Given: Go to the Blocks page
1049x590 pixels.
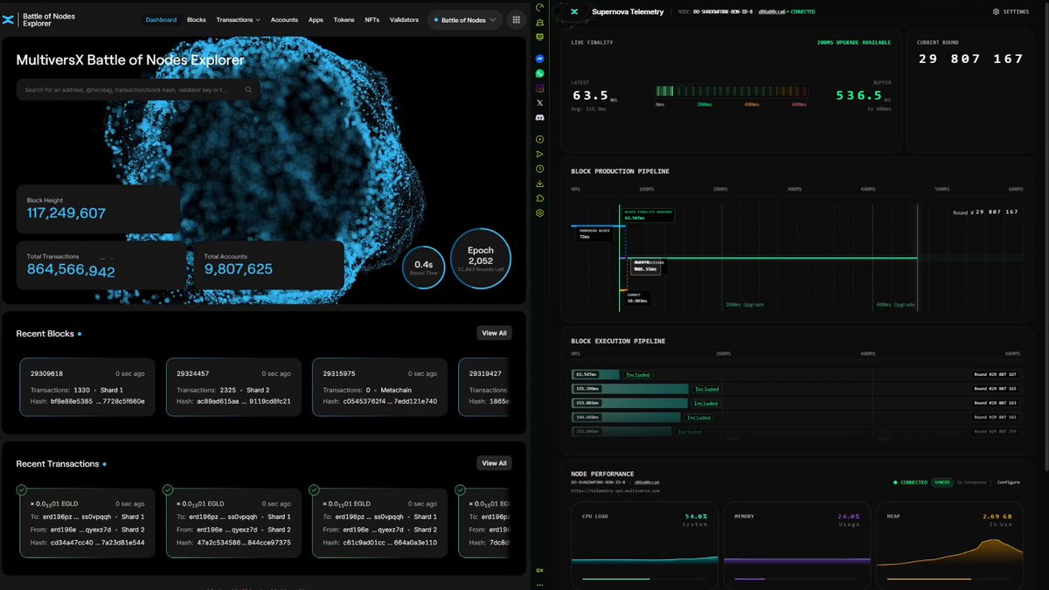Looking at the screenshot, I should pos(197,19).
